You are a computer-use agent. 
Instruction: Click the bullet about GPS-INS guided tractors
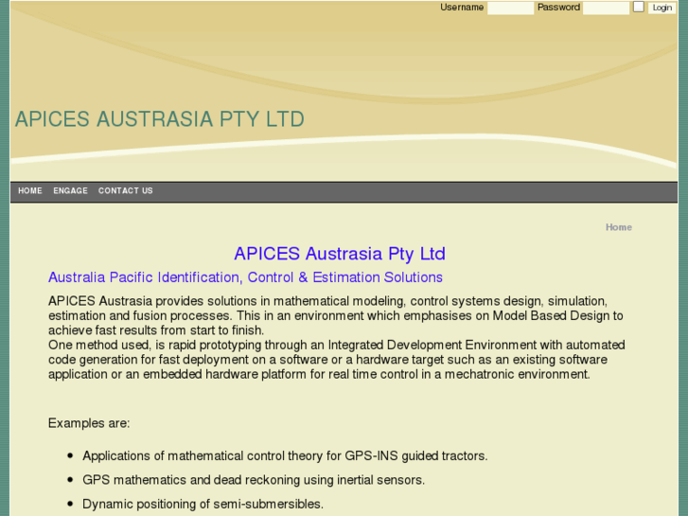(285, 455)
